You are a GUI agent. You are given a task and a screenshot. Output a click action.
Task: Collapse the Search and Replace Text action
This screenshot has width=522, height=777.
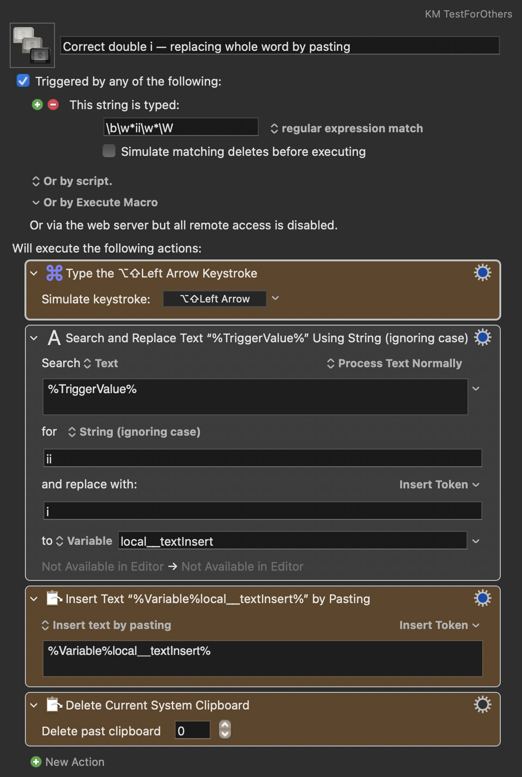(34, 338)
